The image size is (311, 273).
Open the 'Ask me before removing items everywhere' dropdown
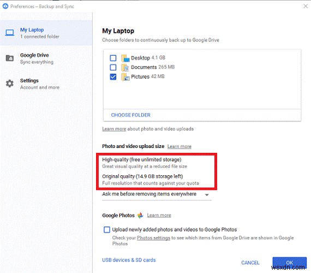coord(157,194)
